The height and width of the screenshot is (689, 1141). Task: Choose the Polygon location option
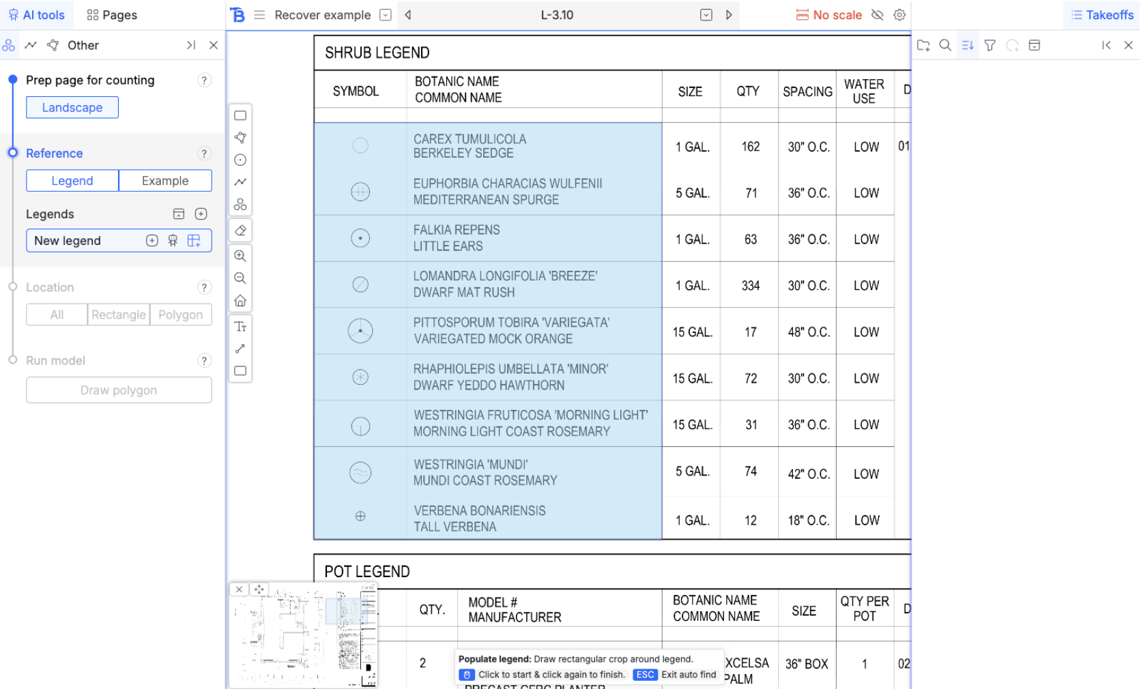(181, 314)
